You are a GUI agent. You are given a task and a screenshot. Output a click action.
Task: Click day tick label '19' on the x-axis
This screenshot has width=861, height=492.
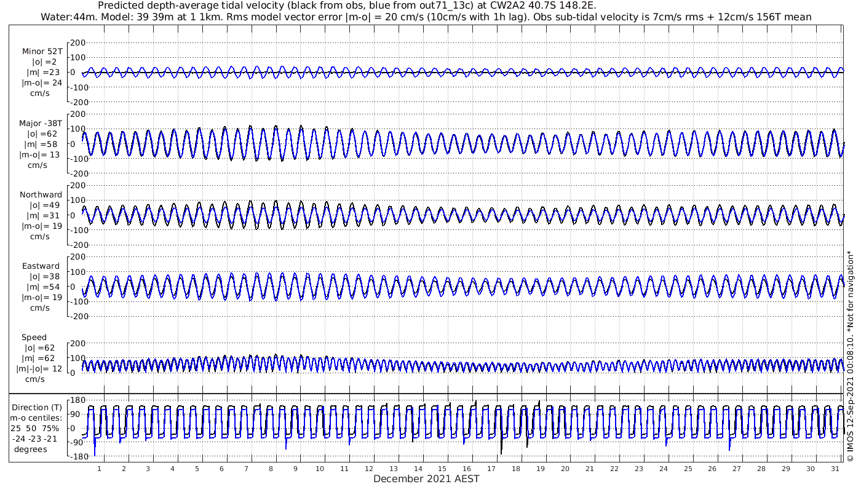point(541,469)
